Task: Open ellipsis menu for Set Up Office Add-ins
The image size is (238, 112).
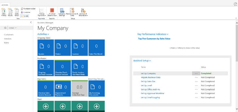Action: (x=196, y=90)
